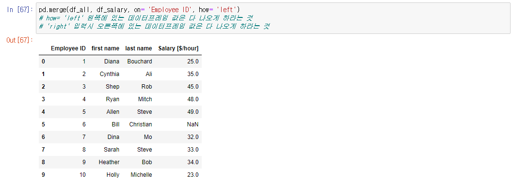
Task: Select the salary value 49.0
Action: (192, 112)
